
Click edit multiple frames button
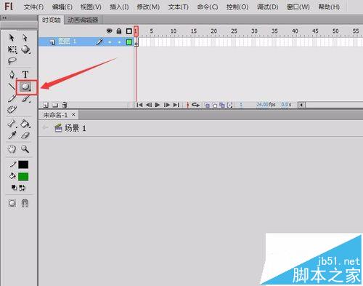pyautogui.click(x=222, y=105)
